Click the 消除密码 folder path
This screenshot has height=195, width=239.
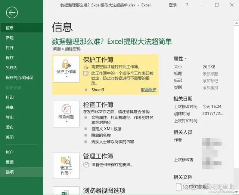point(73,49)
